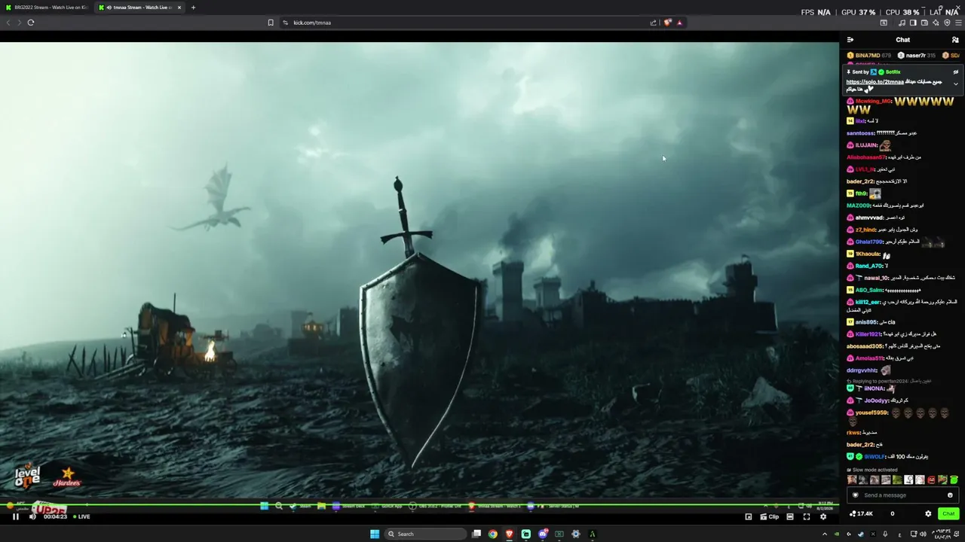The image size is (965, 542).
Task: Collapse the chat panel
Action: click(850, 40)
